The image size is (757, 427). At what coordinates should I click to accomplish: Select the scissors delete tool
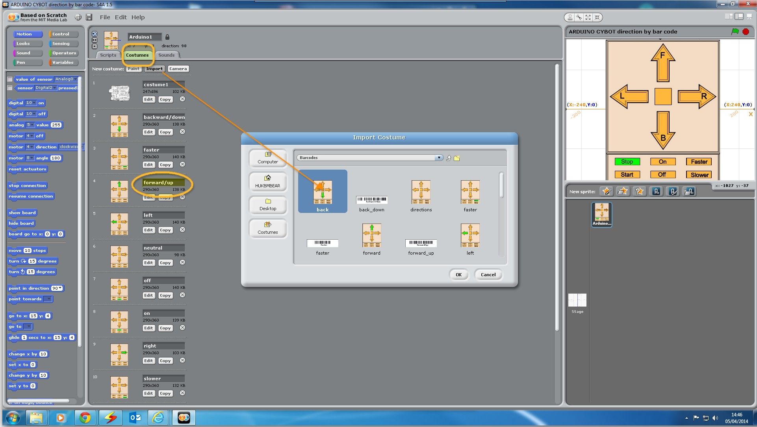coord(579,17)
